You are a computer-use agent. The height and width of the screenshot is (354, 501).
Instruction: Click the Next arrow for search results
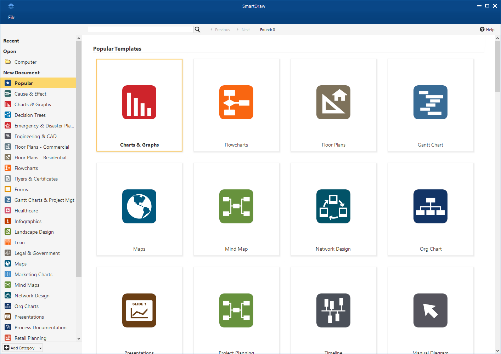243,29
